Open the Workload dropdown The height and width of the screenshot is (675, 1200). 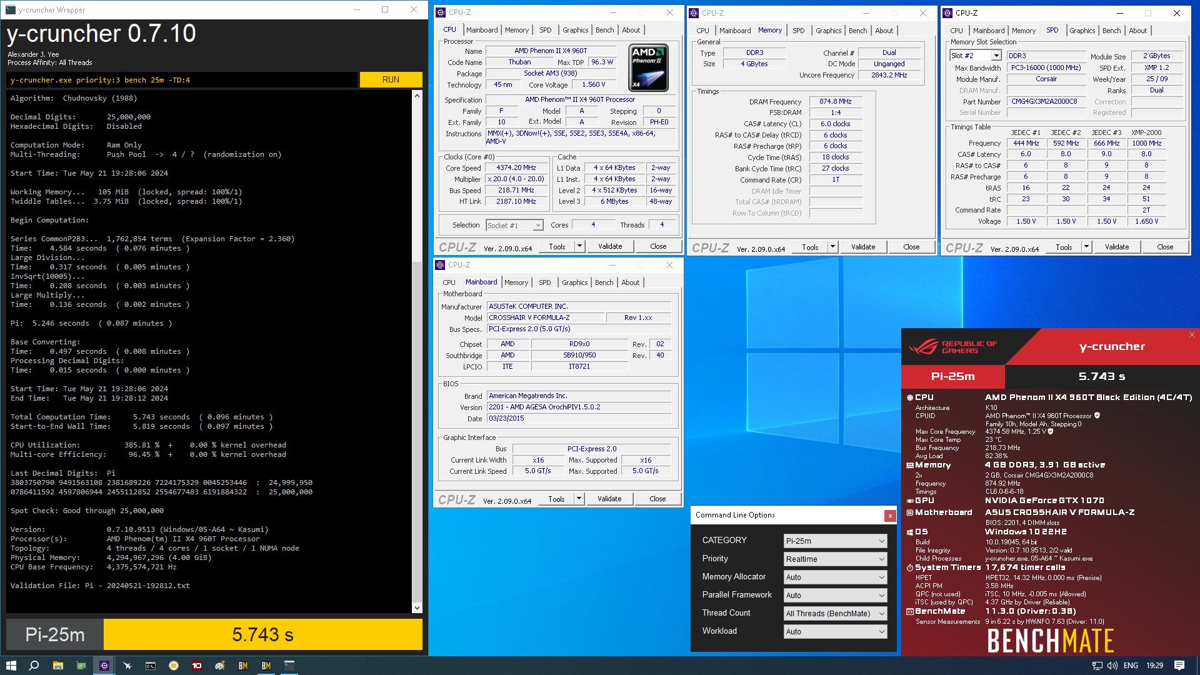[835, 632]
